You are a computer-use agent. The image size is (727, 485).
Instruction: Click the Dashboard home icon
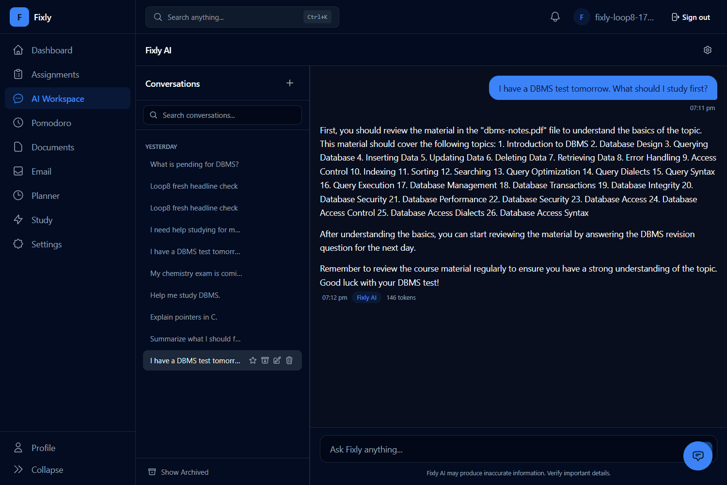pos(18,50)
